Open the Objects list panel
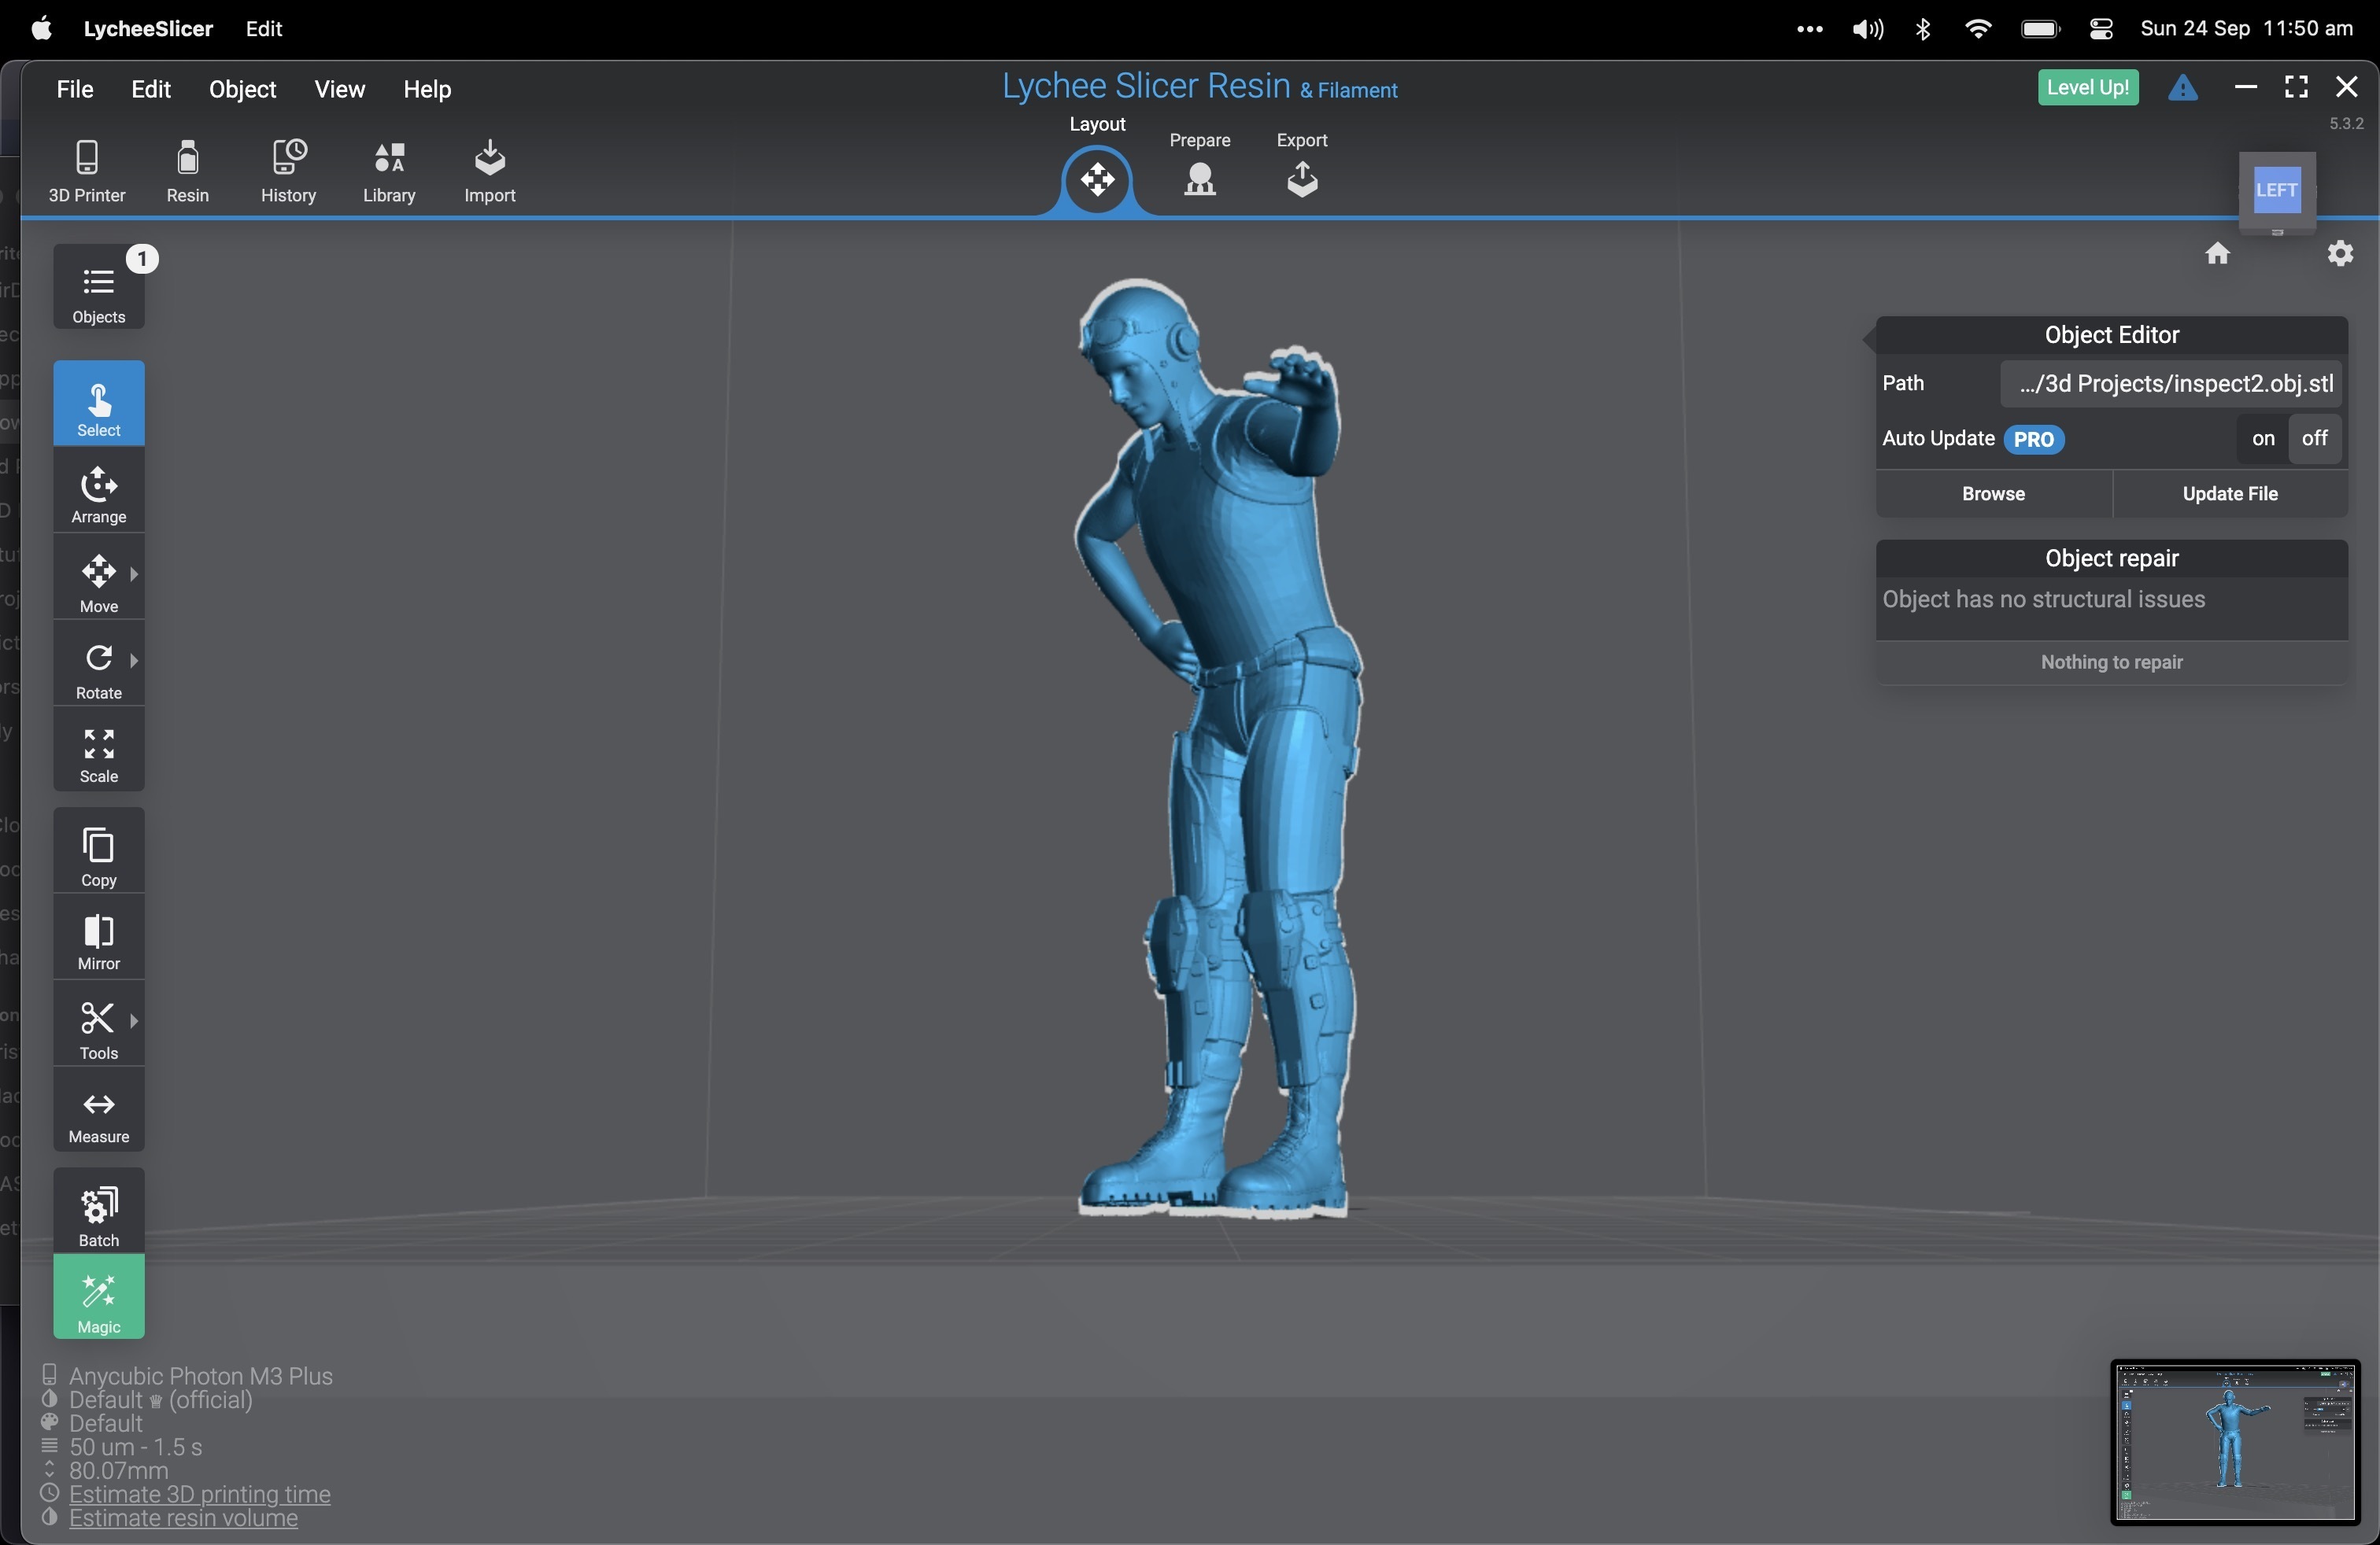Viewport: 2380px width, 1545px height. [99, 288]
